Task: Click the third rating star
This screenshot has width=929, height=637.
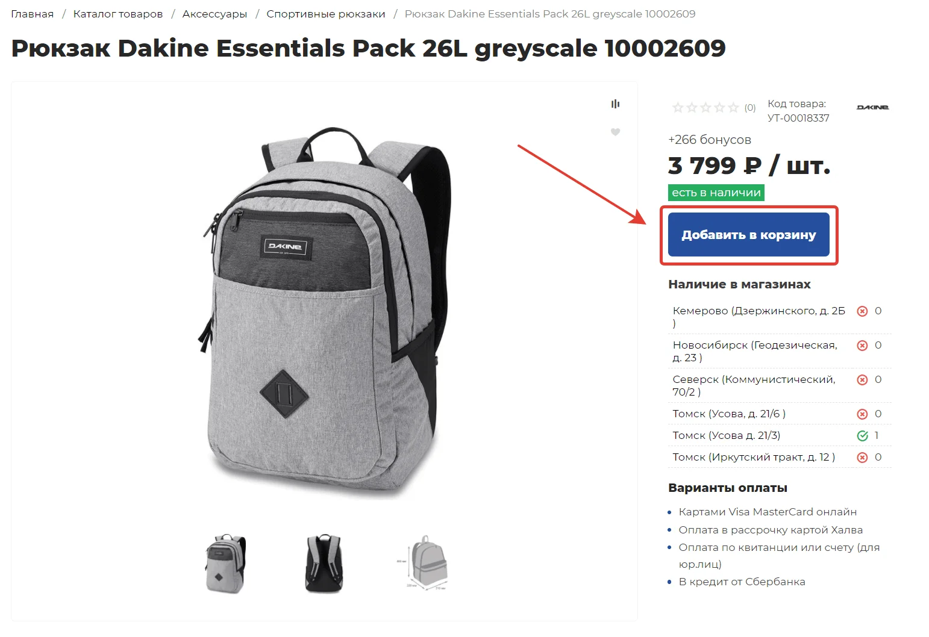Action: coord(705,108)
